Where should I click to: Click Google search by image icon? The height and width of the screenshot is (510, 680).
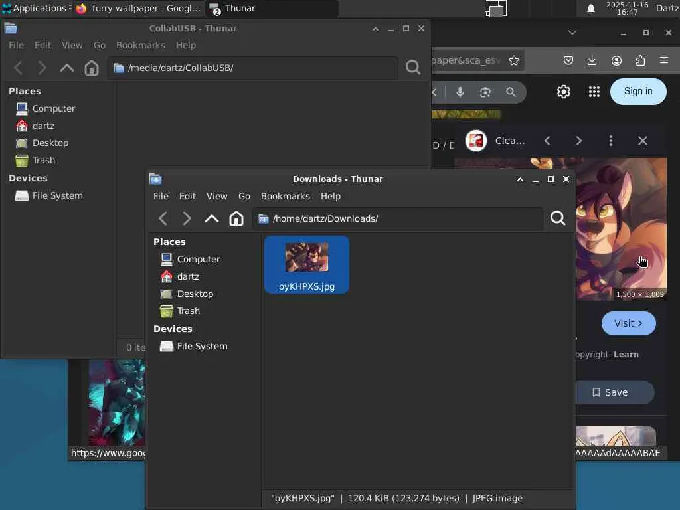(x=485, y=92)
